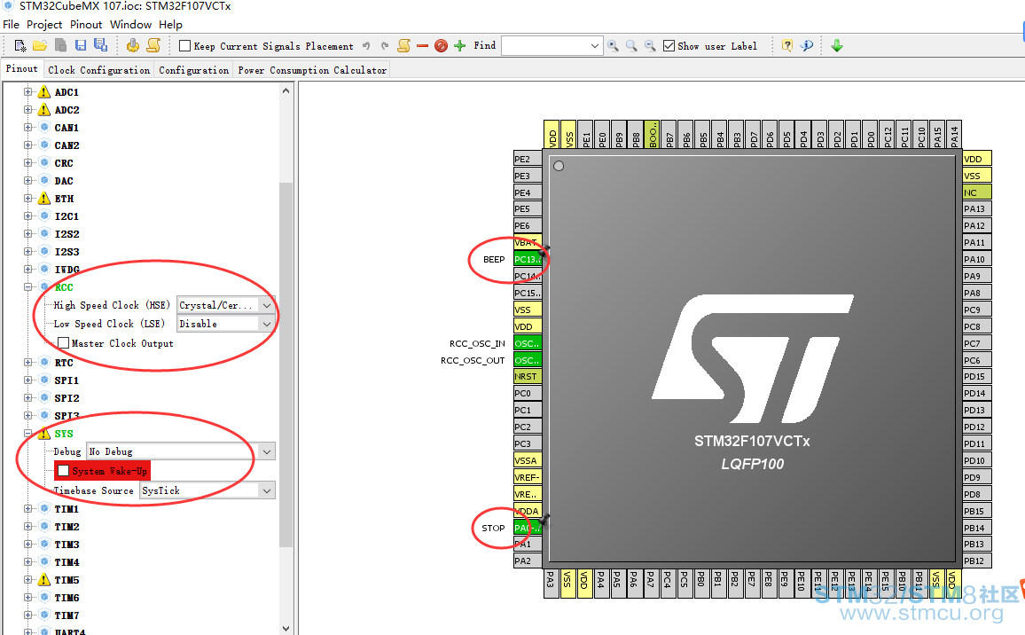Image resolution: width=1025 pixels, height=635 pixels.
Task: Switch to the Clock Configuration tab
Action: (98, 70)
